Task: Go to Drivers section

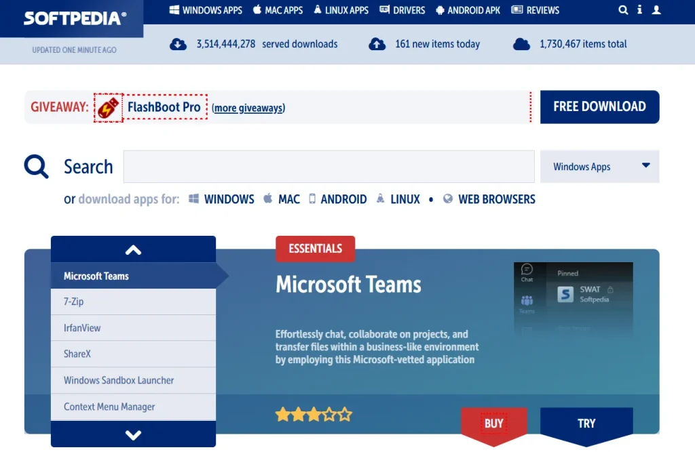Action: click(x=402, y=10)
